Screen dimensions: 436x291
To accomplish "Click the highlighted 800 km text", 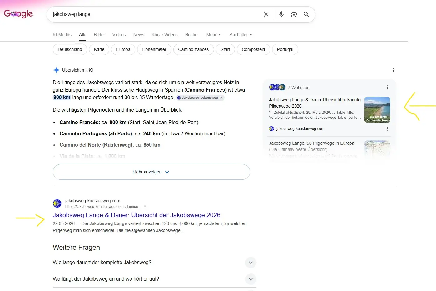I will 62,98.
